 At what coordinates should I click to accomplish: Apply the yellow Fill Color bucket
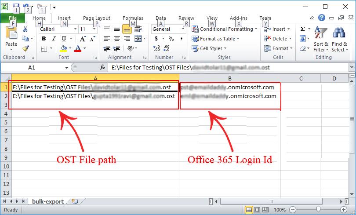63,48
